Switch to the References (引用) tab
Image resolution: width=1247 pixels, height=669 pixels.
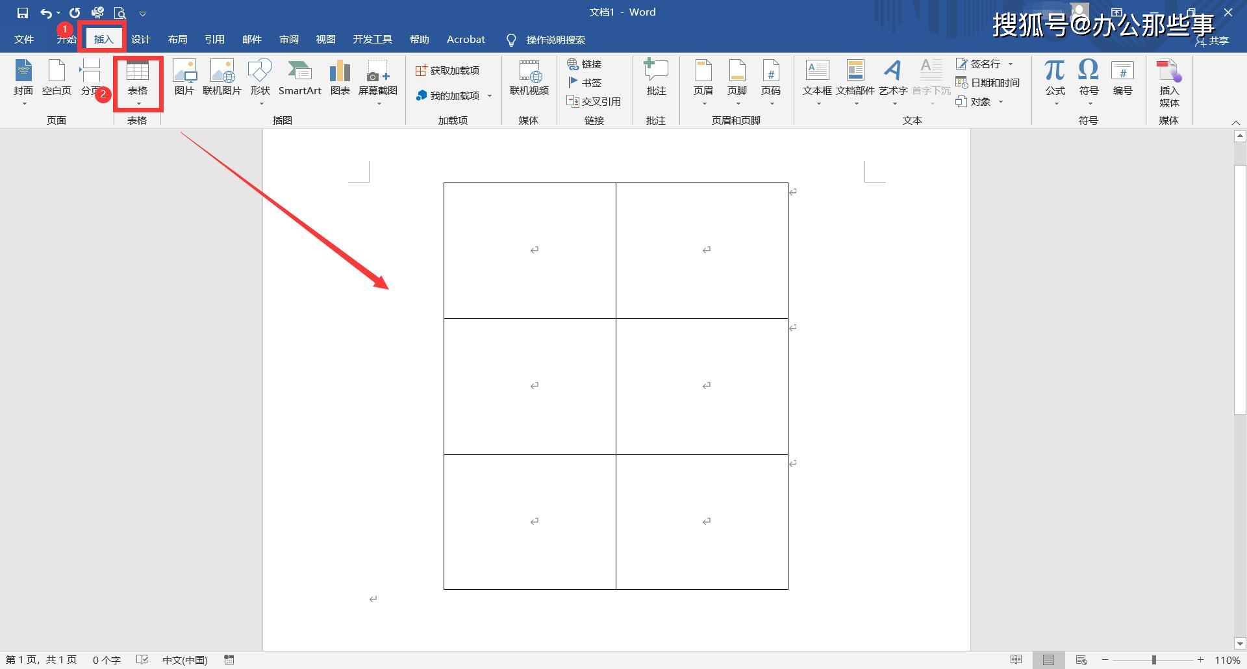[214, 40]
